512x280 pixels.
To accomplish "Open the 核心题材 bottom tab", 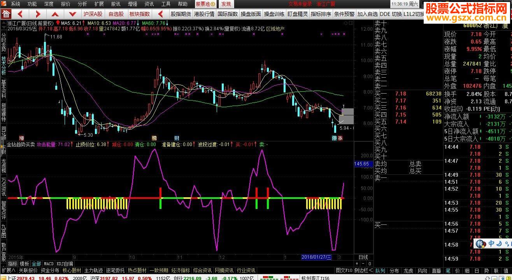I will (72, 270).
